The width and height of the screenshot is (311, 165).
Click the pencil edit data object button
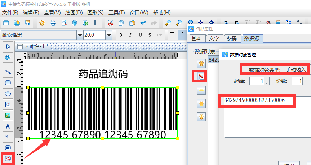pyautogui.click(x=201, y=76)
